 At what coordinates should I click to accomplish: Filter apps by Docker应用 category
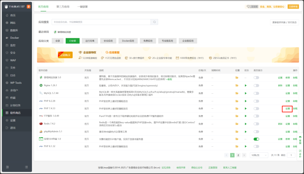coord(128,41)
